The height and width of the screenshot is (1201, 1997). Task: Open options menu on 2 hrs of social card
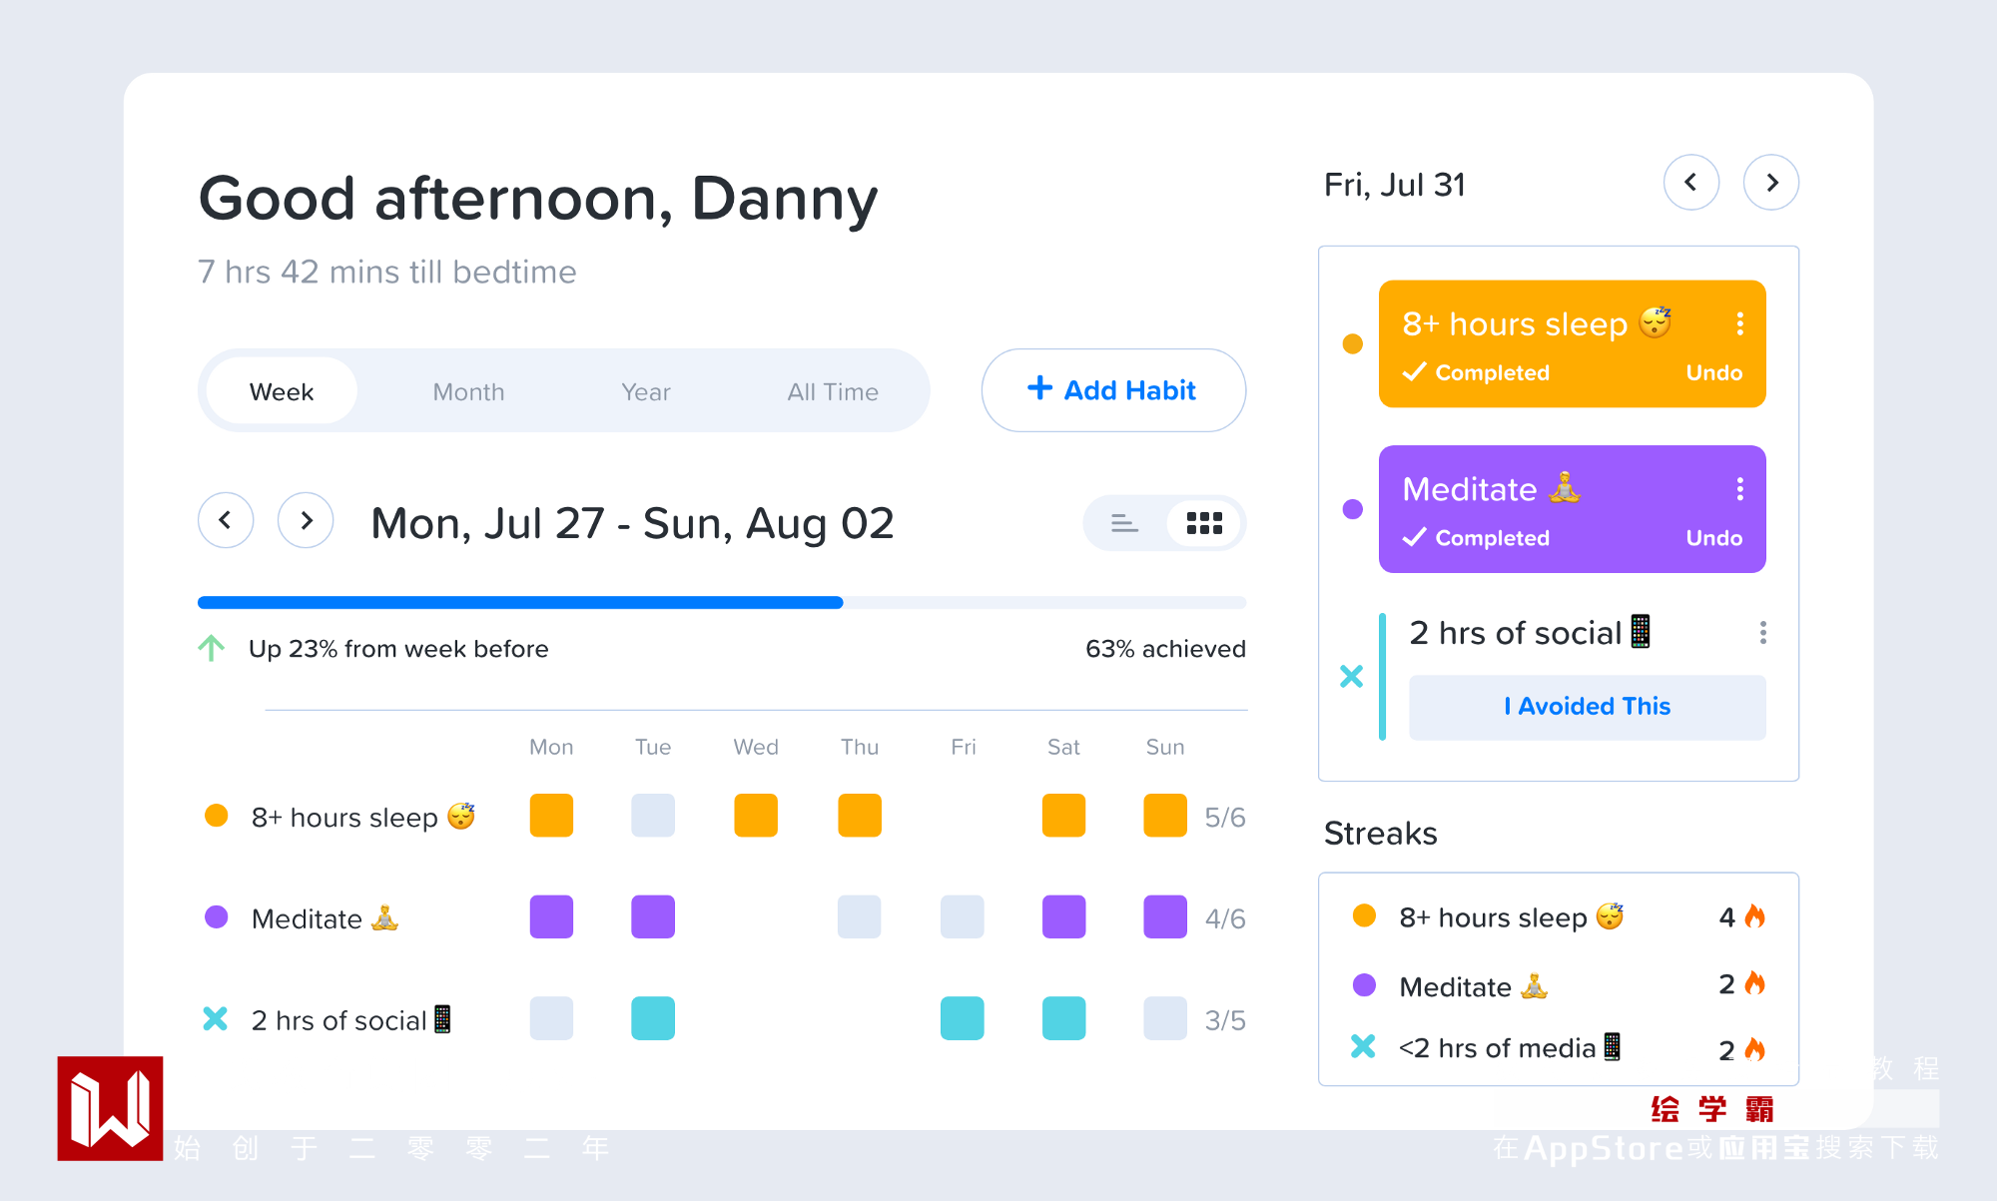1762,633
